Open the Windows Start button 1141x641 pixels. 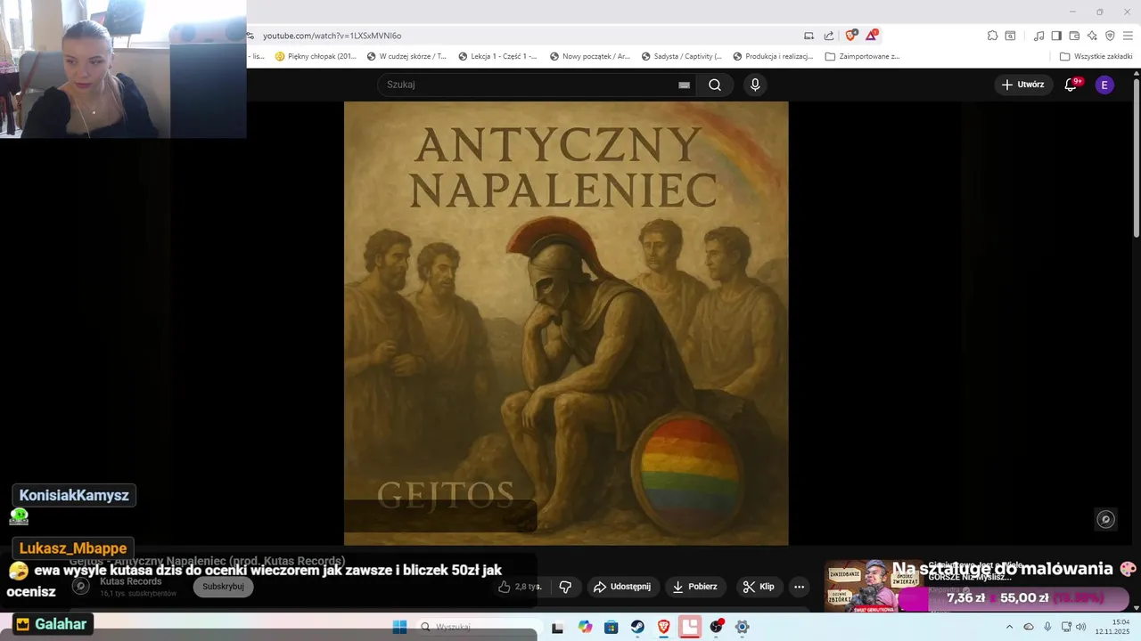tap(399, 627)
